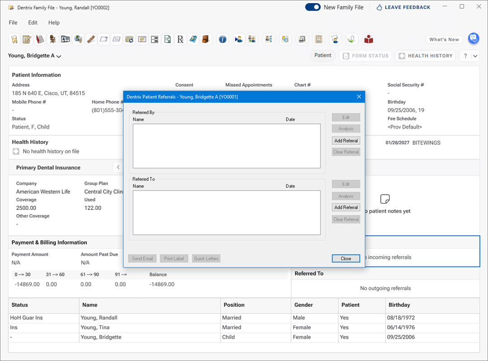Click the blank envelope toolbar icon
Image resolution: width=488 pixels, height=361 pixels.
pyautogui.click(x=103, y=39)
